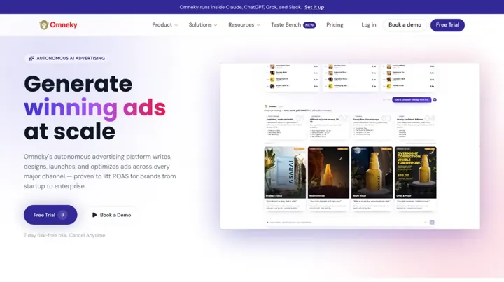Click the purple campaign strategy prompt bubble
Screen dimensions: 504x282
[x=412, y=100]
